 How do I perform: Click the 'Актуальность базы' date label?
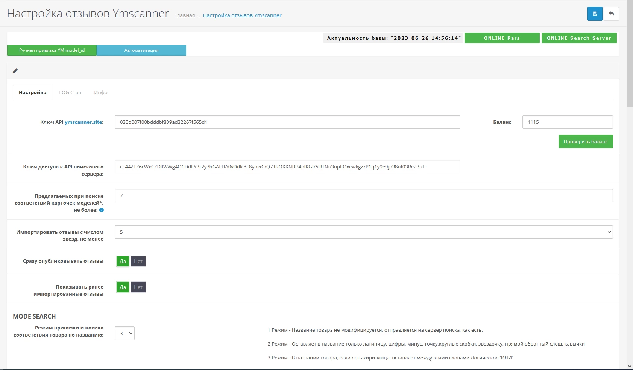click(394, 38)
